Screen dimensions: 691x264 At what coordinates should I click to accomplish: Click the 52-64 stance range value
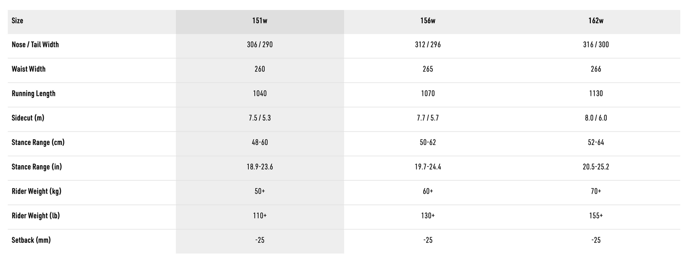[x=596, y=142]
